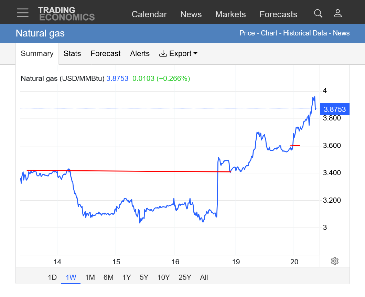Click the search magnifier icon

click(x=318, y=14)
